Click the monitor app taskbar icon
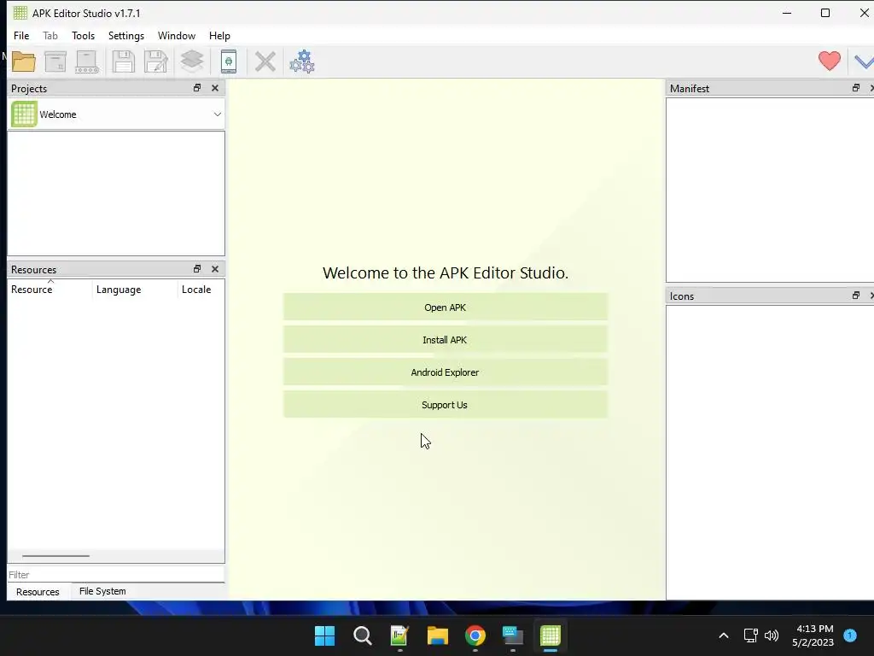The width and height of the screenshot is (874, 656). pos(513,635)
